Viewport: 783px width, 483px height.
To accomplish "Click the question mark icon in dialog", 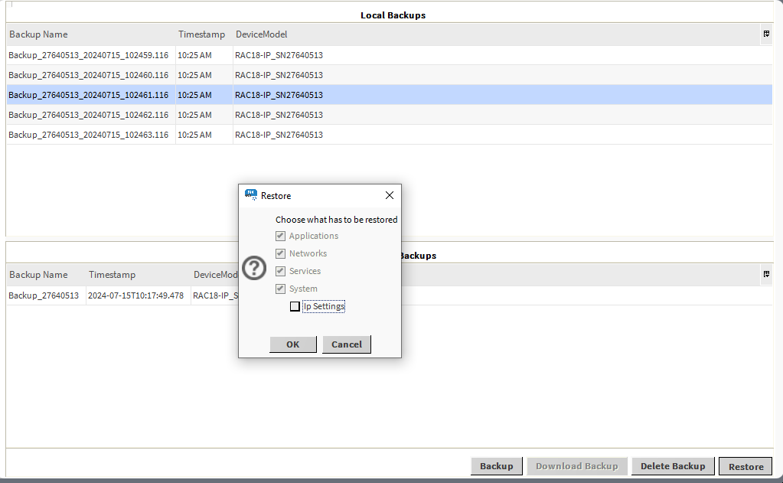I will (x=254, y=268).
